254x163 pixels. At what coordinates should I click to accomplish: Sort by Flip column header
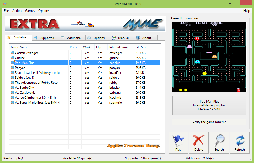click(x=101, y=47)
